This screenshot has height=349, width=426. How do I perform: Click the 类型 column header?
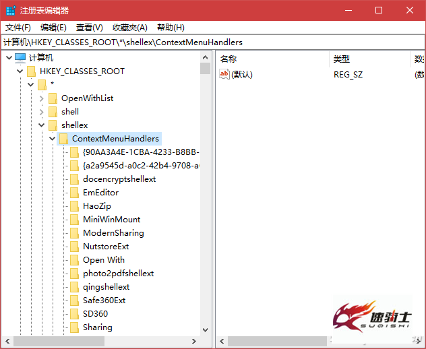pos(370,59)
